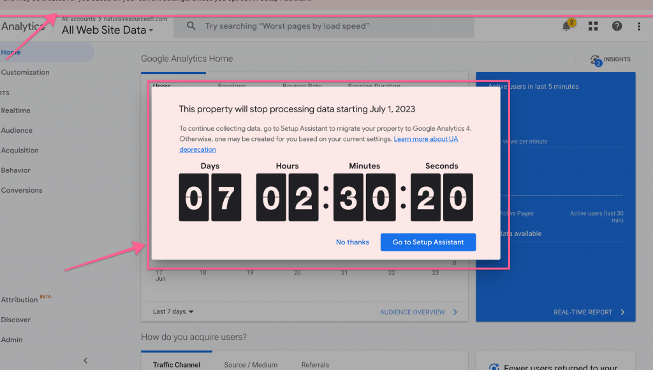Click the arrow next to Audience Overview
The image size is (653, 370).
(x=455, y=312)
